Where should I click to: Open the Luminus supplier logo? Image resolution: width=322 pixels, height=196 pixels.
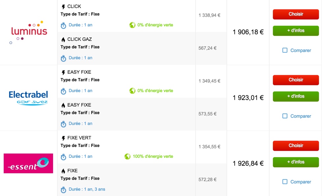click(x=29, y=32)
